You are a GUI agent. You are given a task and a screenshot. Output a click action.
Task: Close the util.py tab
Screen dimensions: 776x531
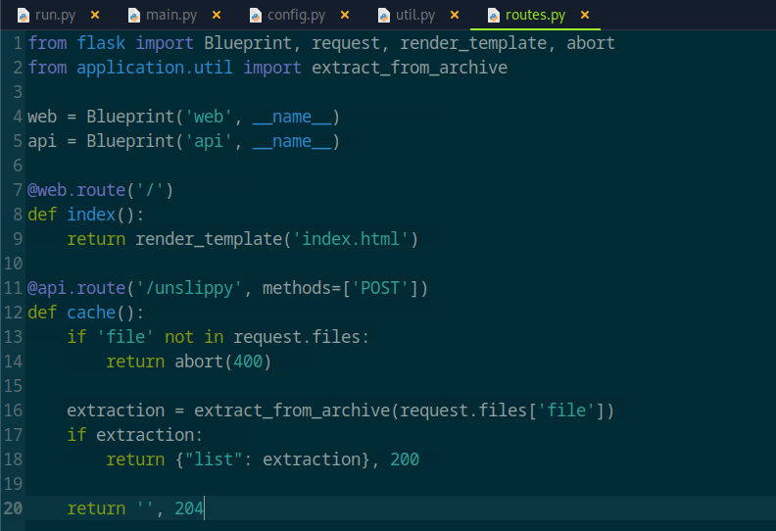[x=455, y=16]
